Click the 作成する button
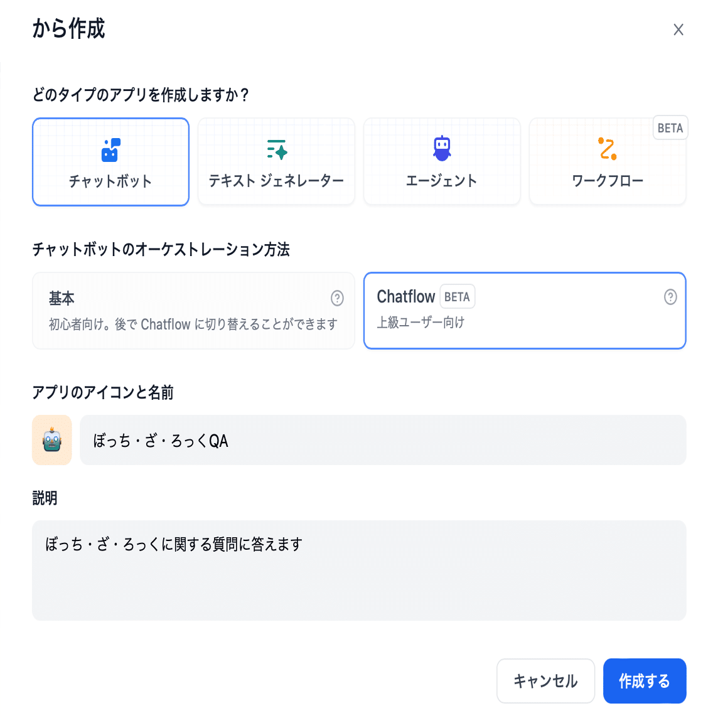Image resolution: width=718 pixels, height=718 pixels. [x=645, y=681]
